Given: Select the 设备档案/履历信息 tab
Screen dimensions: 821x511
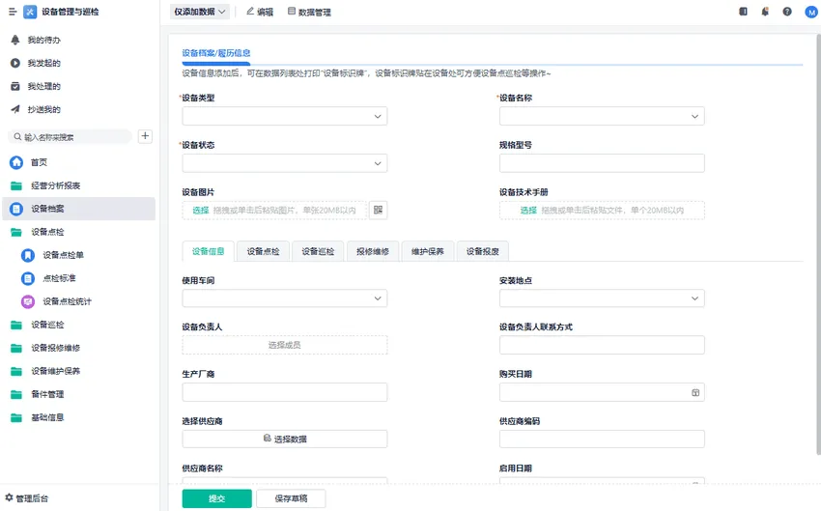Looking at the screenshot, I should pos(215,53).
